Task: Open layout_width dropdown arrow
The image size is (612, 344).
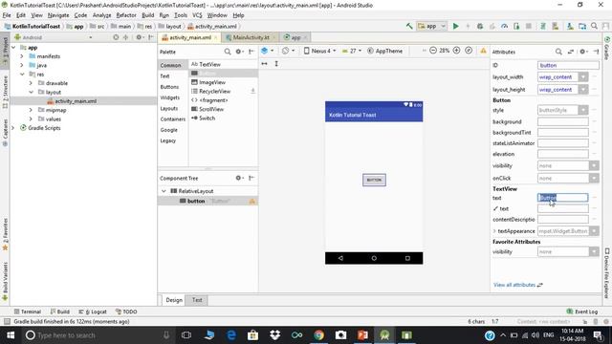Action: click(x=582, y=77)
